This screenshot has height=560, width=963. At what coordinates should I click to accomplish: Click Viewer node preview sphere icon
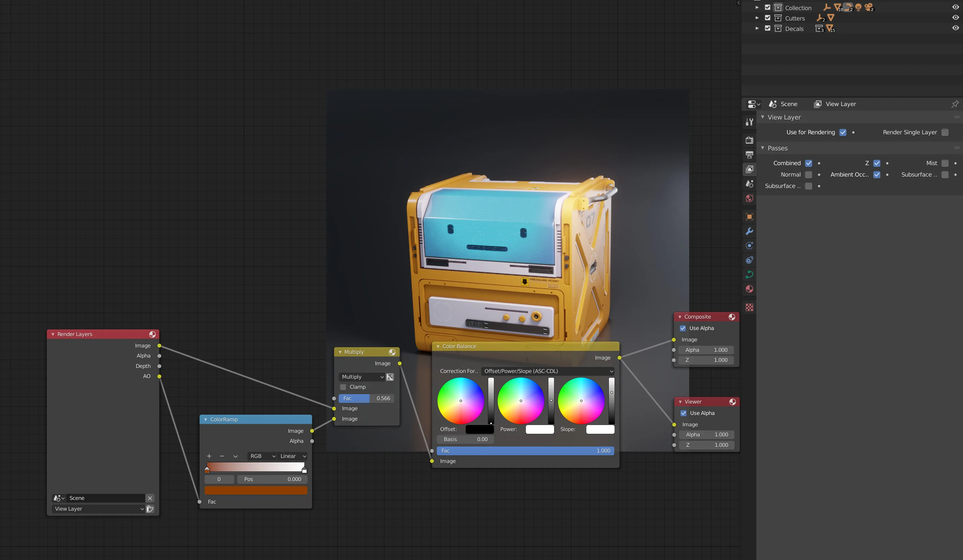pyautogui.click(x=732, y=402)
